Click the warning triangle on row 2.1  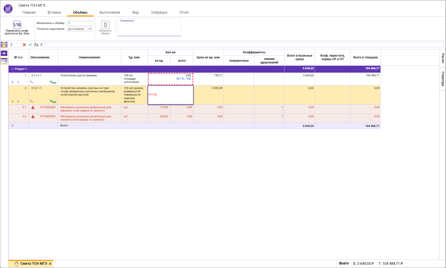pyautogui.click(x=33, y=107)
